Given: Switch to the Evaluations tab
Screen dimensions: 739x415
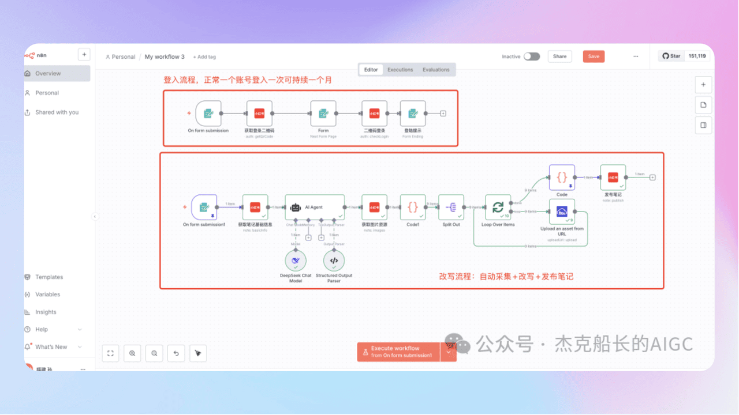Looking at the screenshot, I should pos(436,70).
